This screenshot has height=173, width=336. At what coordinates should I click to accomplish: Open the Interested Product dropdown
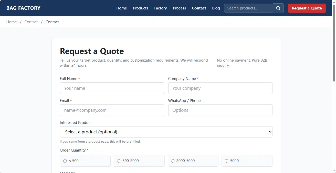(x=166, y=132)
